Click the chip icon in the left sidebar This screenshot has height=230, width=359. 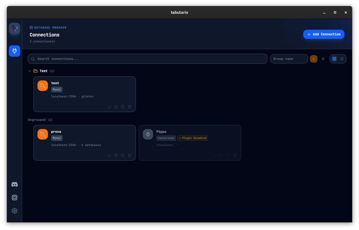(x=15, y=197)
